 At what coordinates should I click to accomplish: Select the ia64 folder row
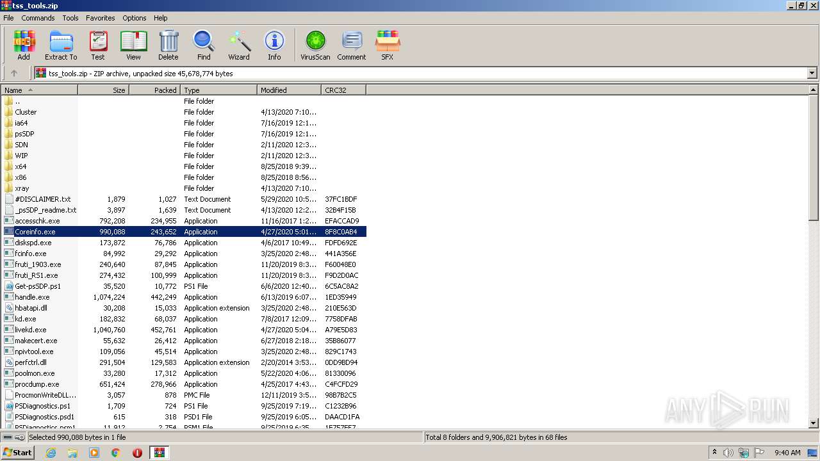point(183,123)
